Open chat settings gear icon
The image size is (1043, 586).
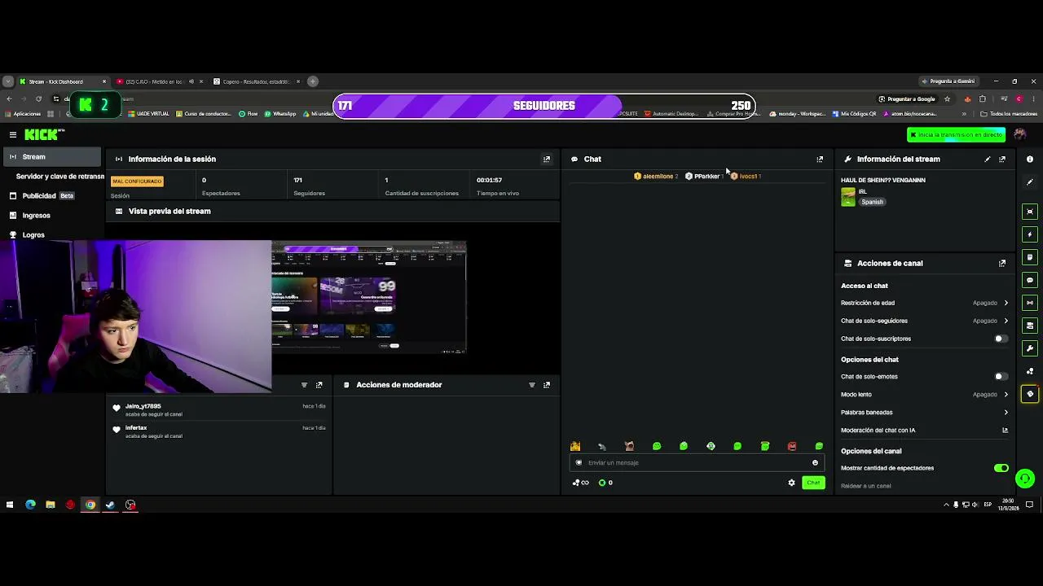[791, 483]
